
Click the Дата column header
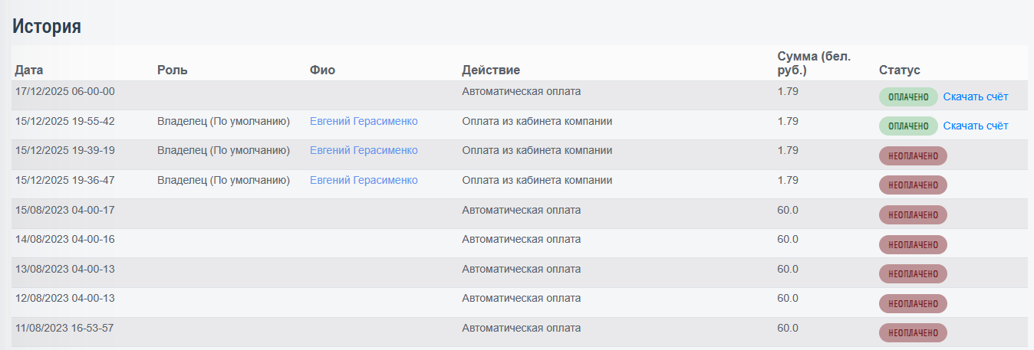coord(29,70)
